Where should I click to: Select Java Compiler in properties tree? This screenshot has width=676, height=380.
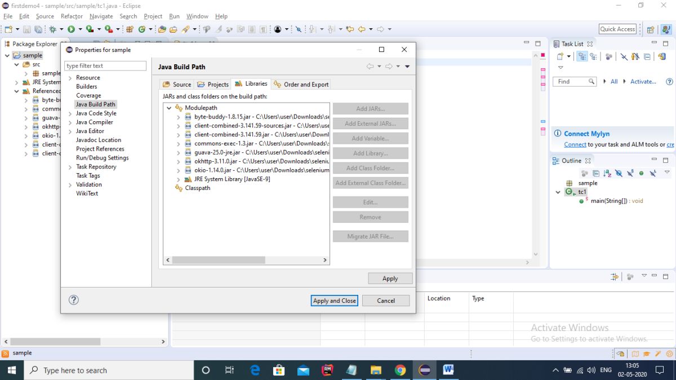pos(95,122)
